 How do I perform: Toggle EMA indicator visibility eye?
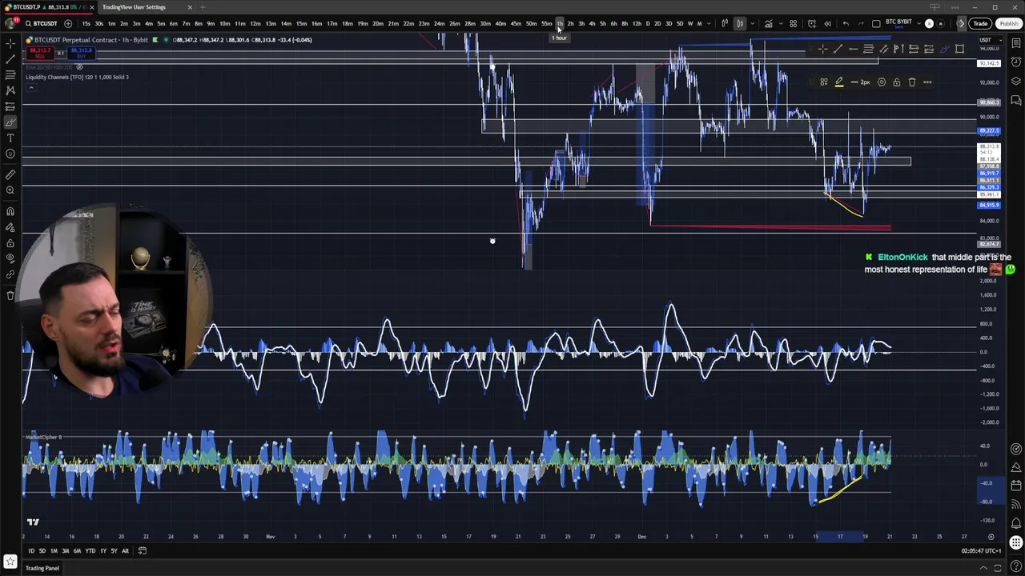coord(79,67)
